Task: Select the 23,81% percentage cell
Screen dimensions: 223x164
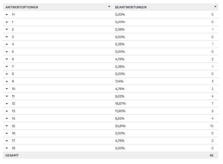Action: point(120,126)
